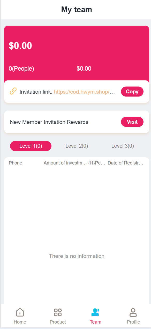Click the Phone column header
151x329 pixels.
click(x=16, y=163)
